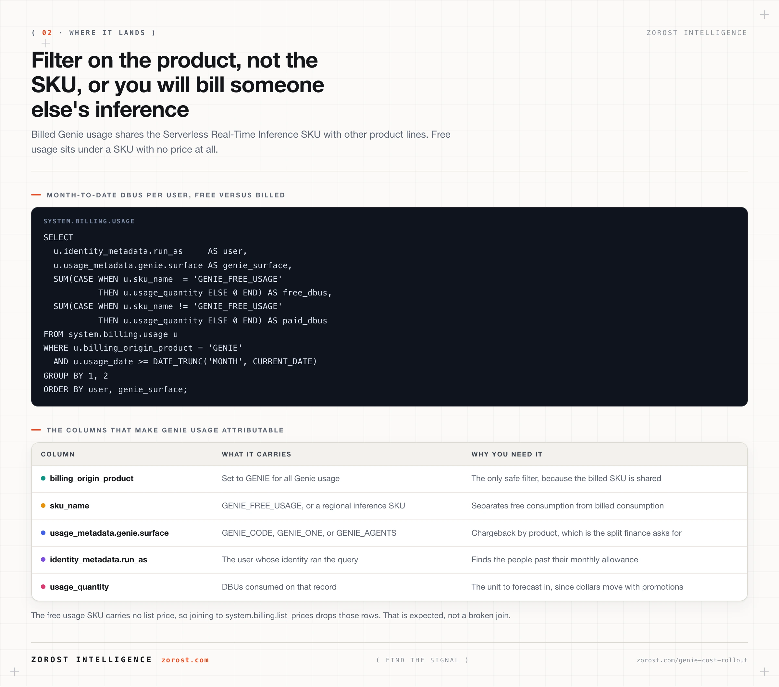This screenshot has height=687, width=779.
Task: Select the billing_origin_product column name
Action: [x=92, y=479]
